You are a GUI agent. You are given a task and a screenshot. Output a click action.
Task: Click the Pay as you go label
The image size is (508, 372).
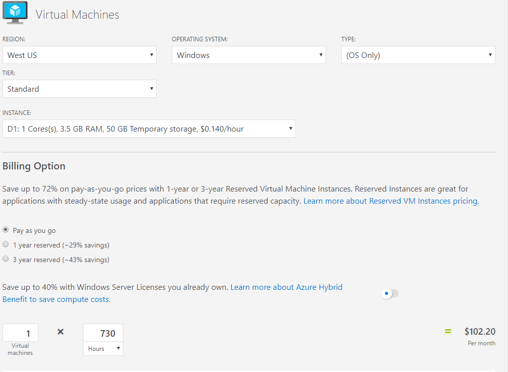[34, 230]
